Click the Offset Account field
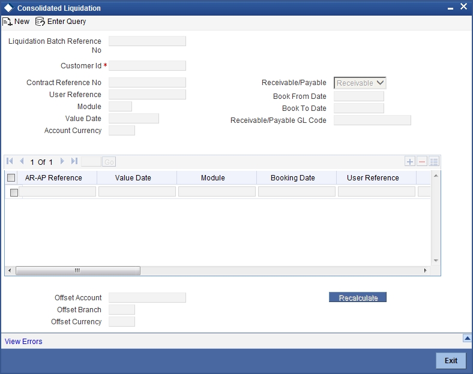The width and height of the screenshot is (473, 374). [x=147, y=298]
